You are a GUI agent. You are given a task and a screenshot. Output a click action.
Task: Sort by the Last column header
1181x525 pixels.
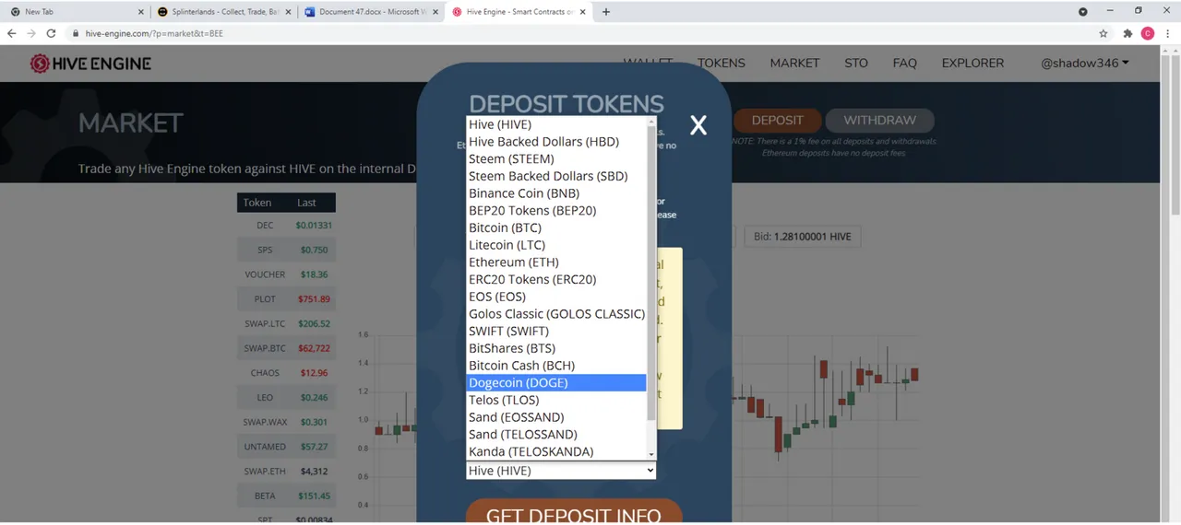point(306,203)
